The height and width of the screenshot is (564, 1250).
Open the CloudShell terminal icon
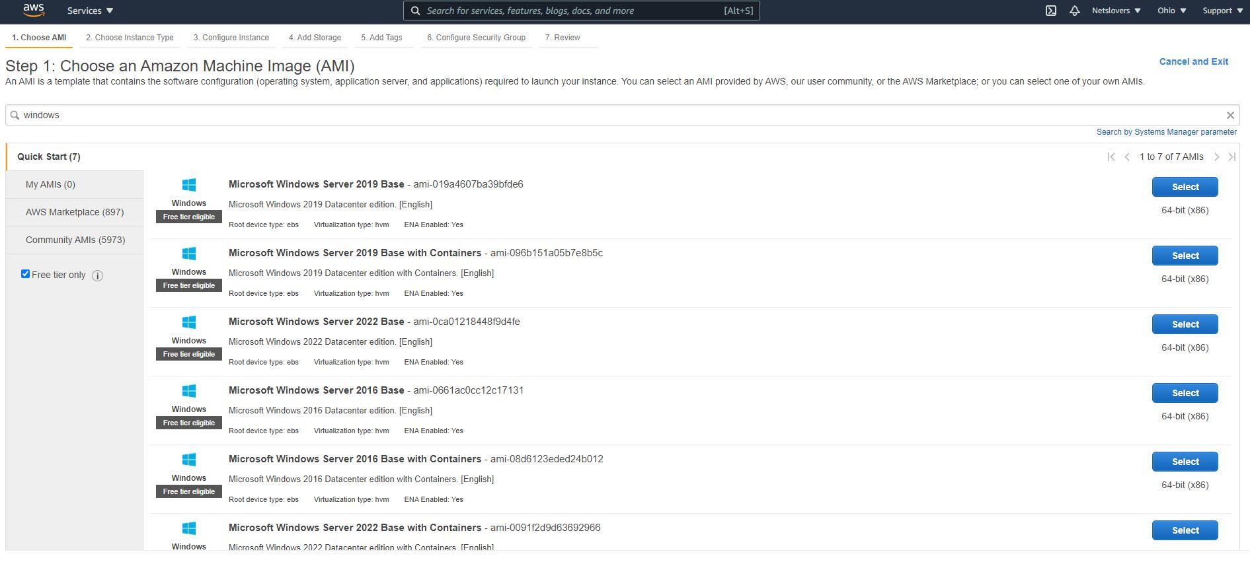click(x=1050, y=11)
